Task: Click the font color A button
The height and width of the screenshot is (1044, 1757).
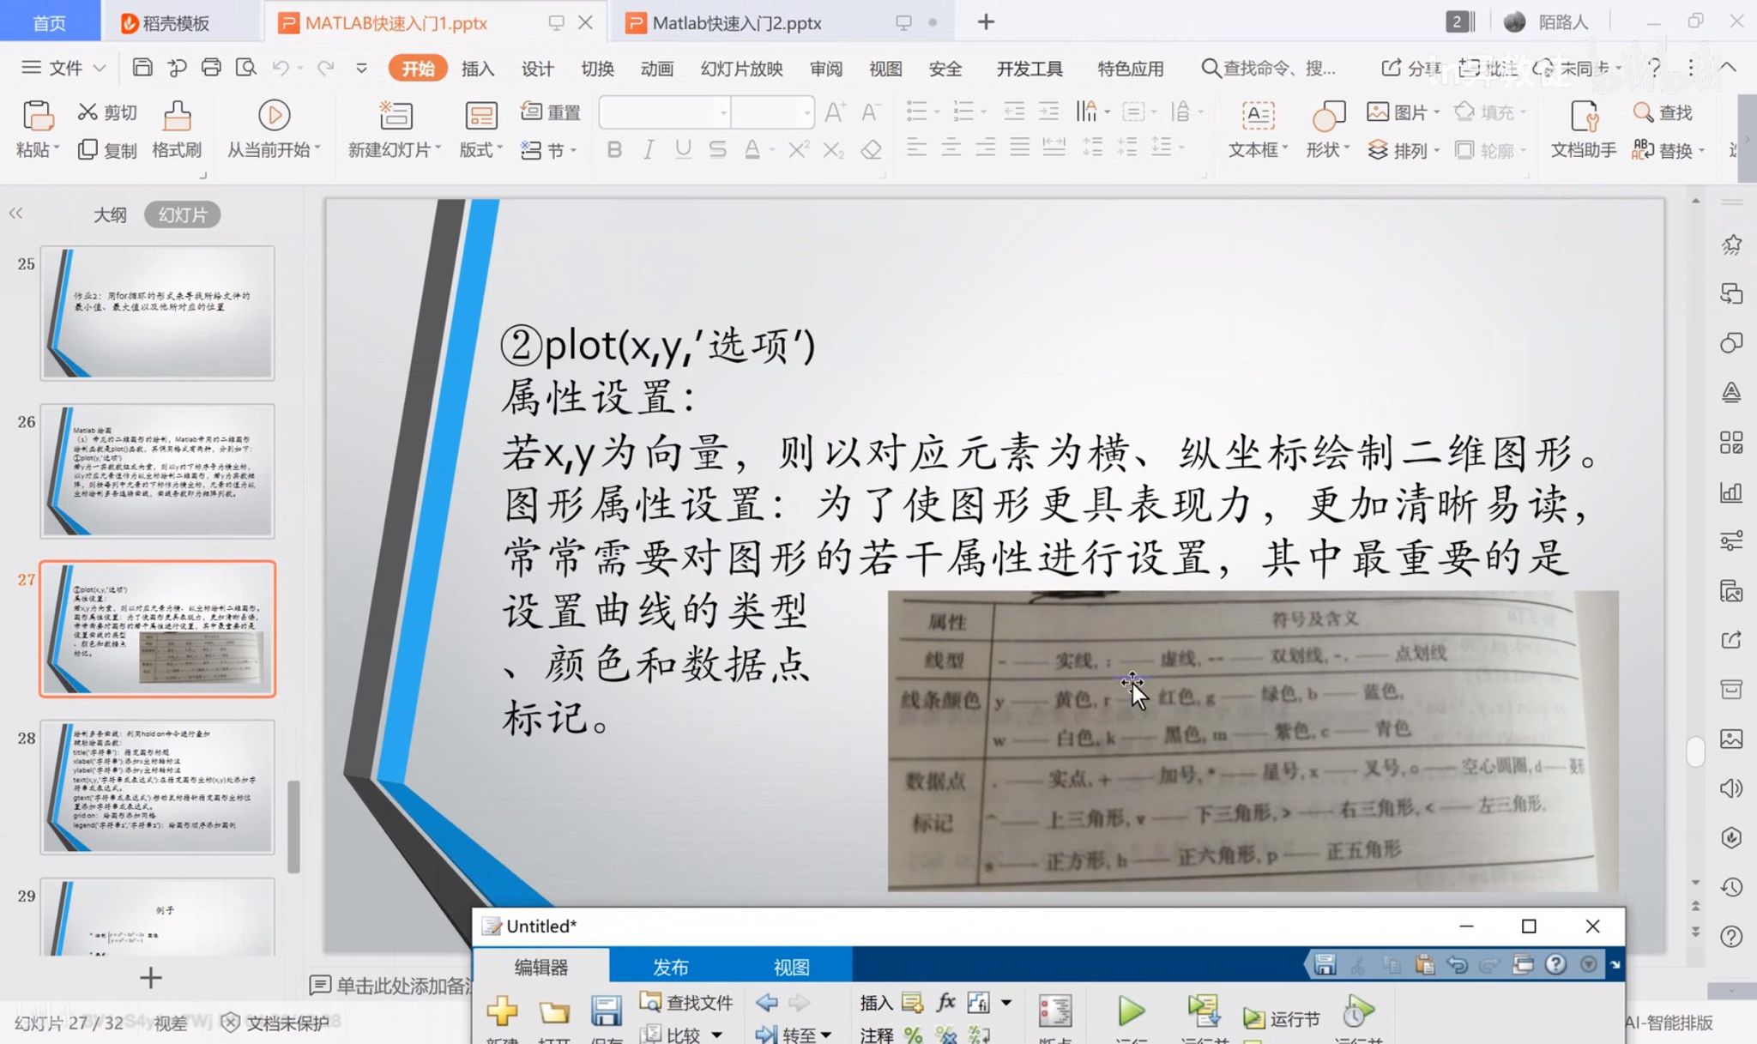Action: 752,150
